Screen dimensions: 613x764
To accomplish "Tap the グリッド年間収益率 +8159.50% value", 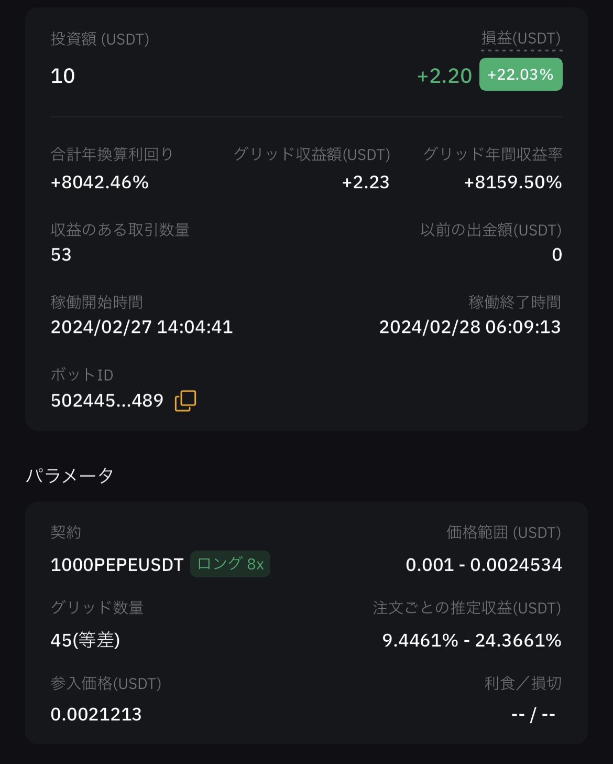I will [513, 182].
